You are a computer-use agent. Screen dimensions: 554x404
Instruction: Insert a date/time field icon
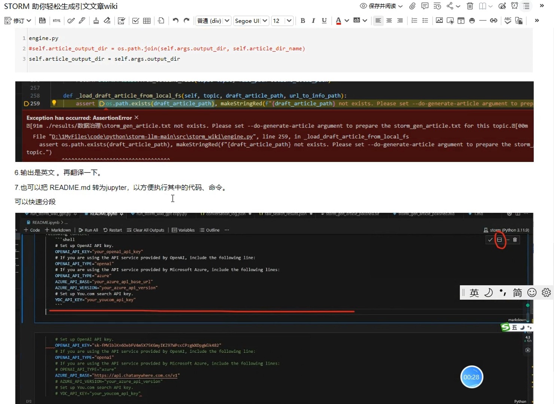[x=461, y=21]
